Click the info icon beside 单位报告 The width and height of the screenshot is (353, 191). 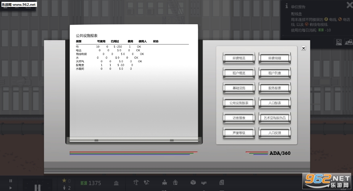[287, 6]
